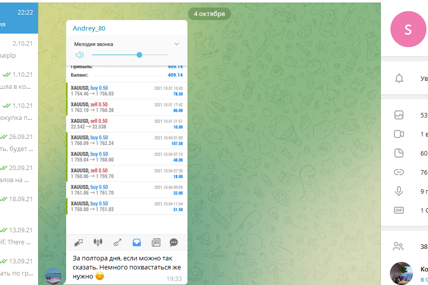Open chat with preview 'elf. There ...'
The height and width of the screenshot is (285, 428).
coord(19,236)
